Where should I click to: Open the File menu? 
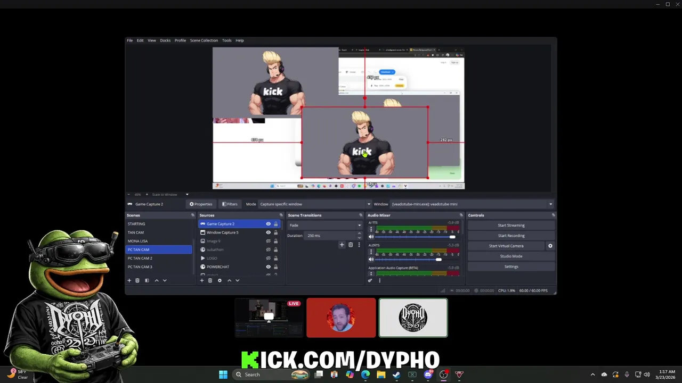pyautogui.click(x=129, y=40)
